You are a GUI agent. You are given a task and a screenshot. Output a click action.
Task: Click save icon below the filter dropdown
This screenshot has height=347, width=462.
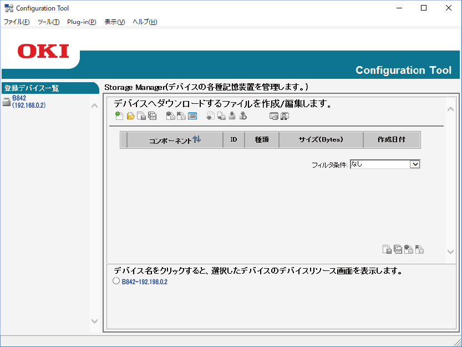pyautogui.click(x=387, y=249)
